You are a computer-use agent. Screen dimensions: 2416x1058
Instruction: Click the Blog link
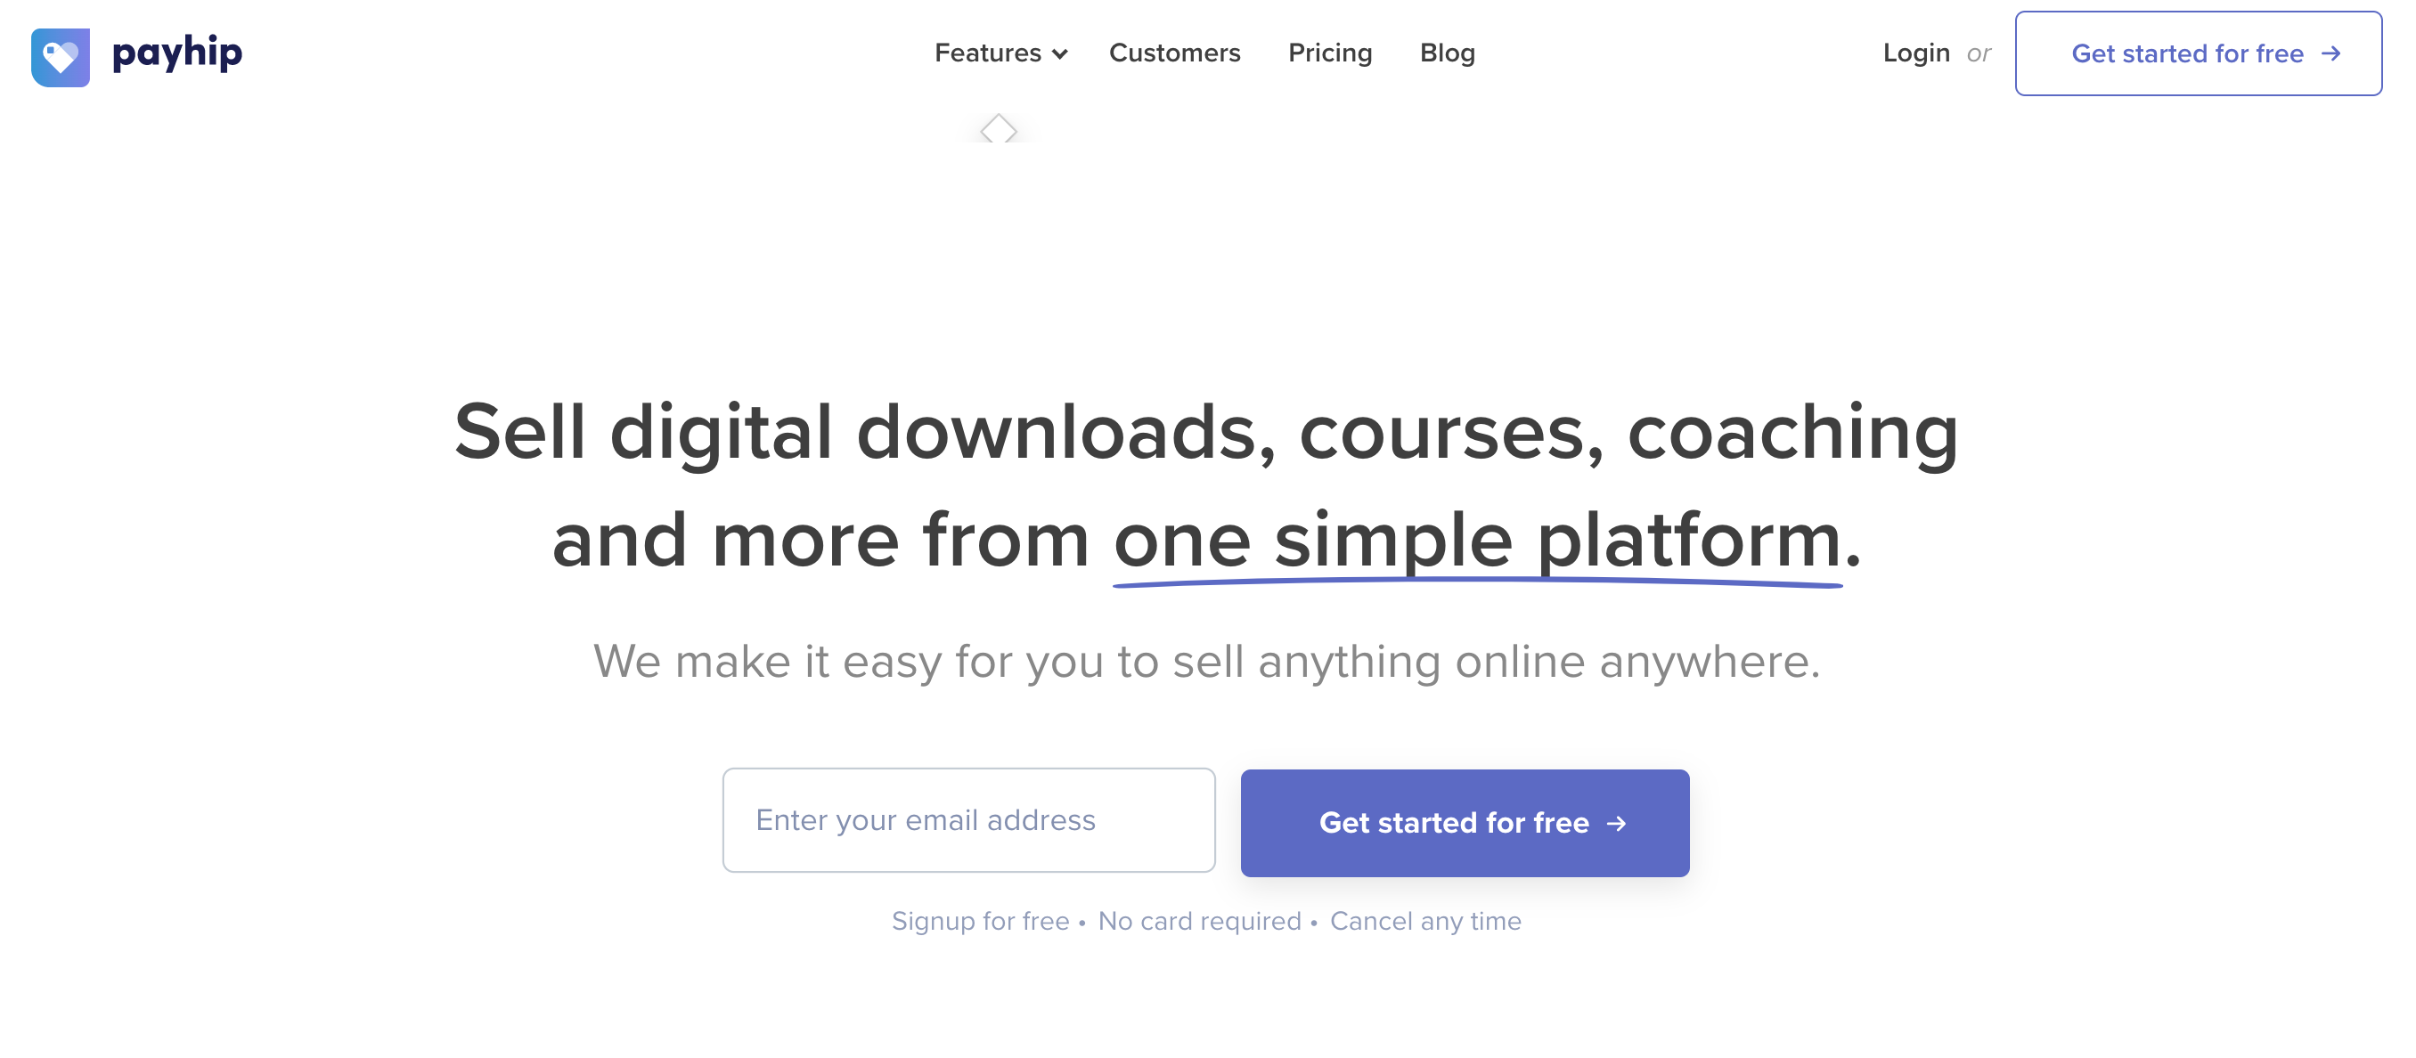(x=1445, y=53)
